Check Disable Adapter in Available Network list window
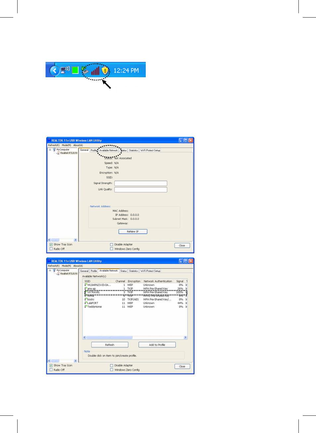The height and width of the screenshot is (433, 316). pos(112,365)
